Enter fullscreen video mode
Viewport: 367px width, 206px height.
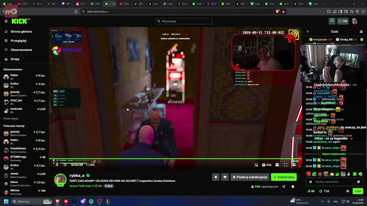(286, 165)
